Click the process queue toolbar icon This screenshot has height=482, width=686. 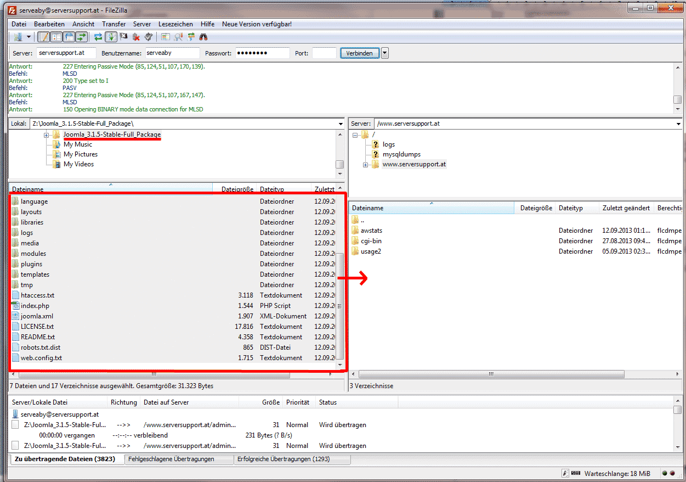pos(111,37)
